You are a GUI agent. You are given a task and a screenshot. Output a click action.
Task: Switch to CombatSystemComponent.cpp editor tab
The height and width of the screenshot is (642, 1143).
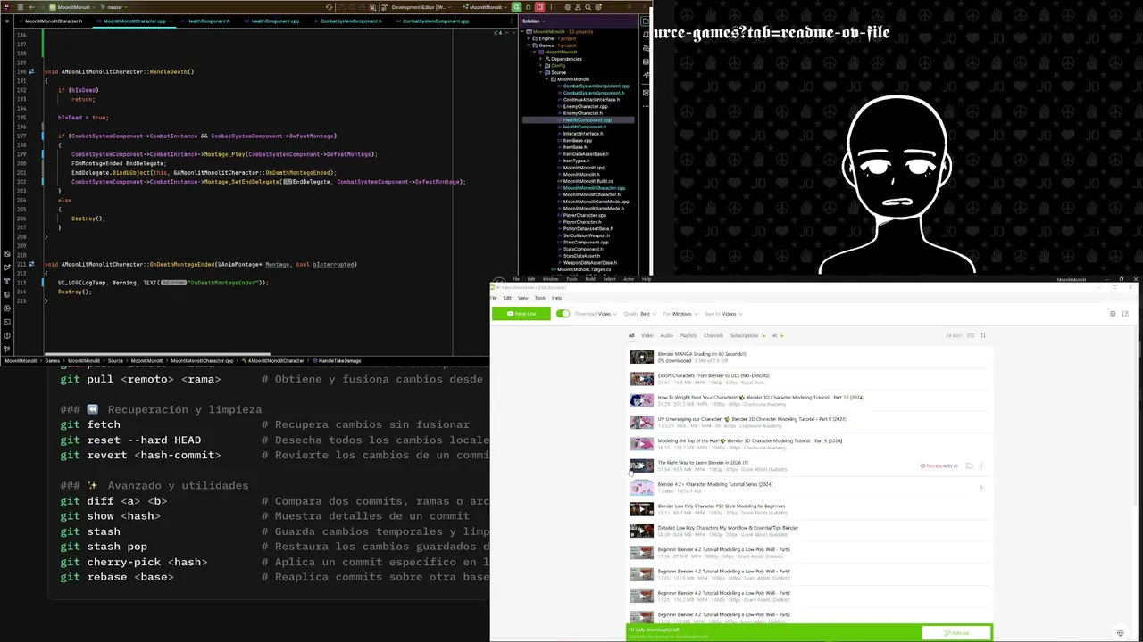tap(435, 21)
